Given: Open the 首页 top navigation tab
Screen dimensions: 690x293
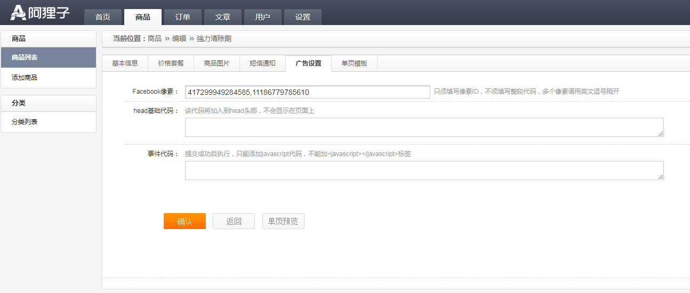Looking at the screenshot, I should (x=103, y=17).
